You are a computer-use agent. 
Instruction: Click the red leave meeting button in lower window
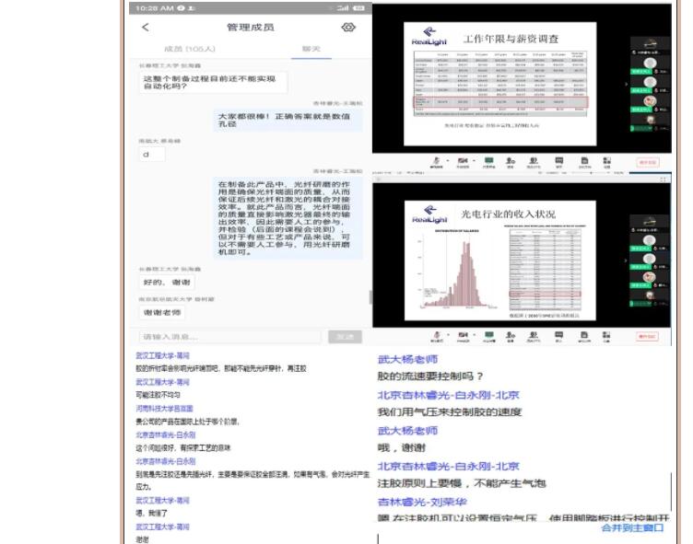click(x=648, y=337)
